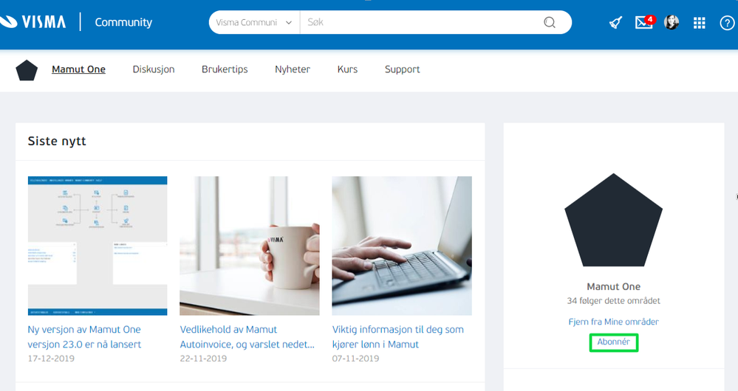This screenshot has width=738, height=391.
Task: Open the laptop typing hands thumbnail
Action: click(x=402, y=246)
